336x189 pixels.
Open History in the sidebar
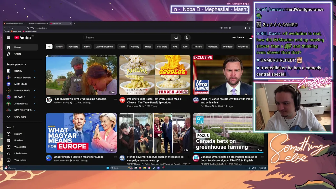tap(21, 134)
